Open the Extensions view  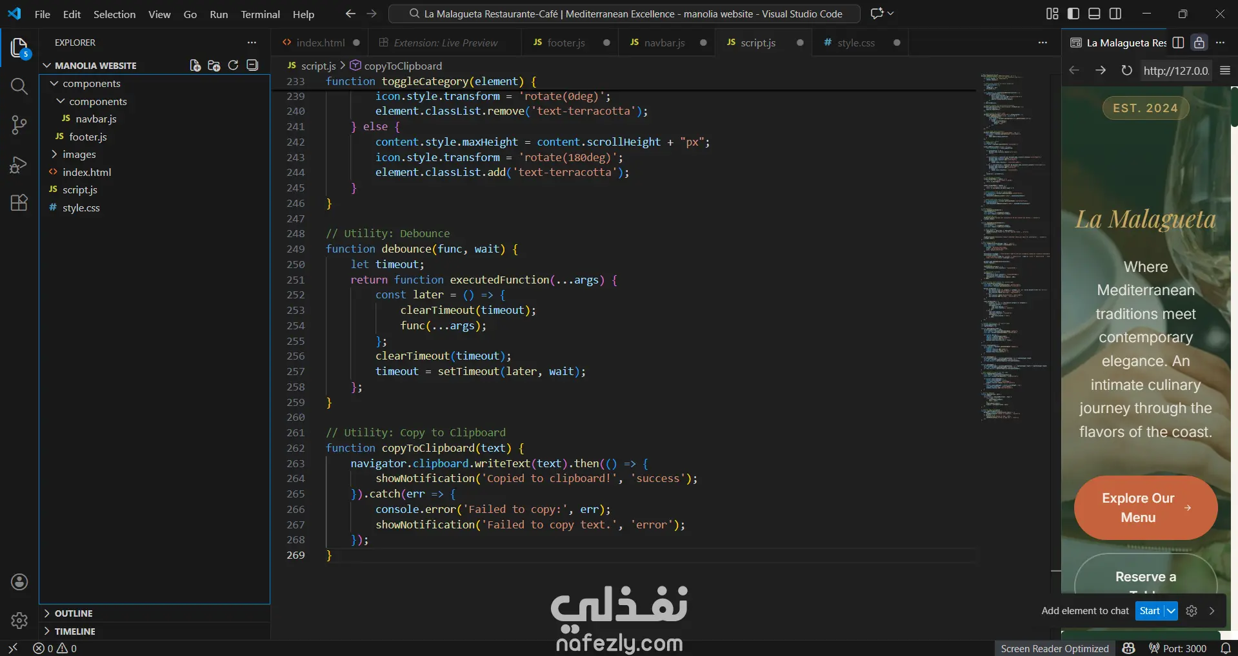pyautogui.click(x=19, y=203)
